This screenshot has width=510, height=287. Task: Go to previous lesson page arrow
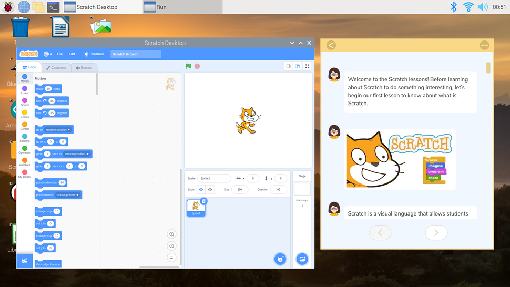tap(380, 233)
